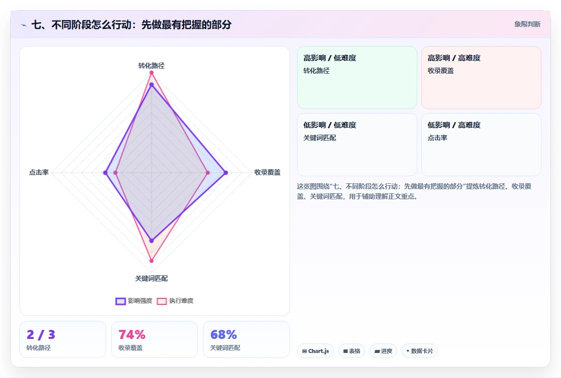Click the pink 执行难度 point on the 收录覆盖 axis
This screenshot has width=561, height=378.
coord(208,173)
